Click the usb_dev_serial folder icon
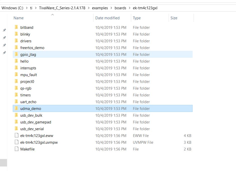 [x=16, y=129]
